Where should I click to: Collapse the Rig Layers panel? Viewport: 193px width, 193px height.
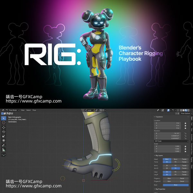(x=158, y=155)
